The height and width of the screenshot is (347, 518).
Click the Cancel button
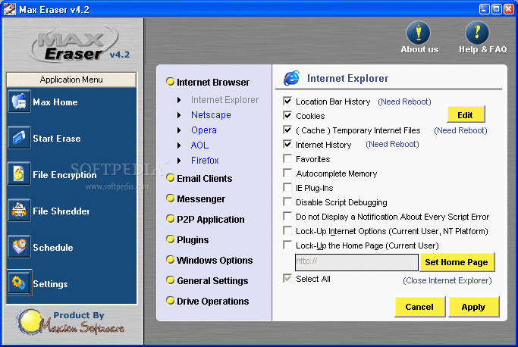(x=420, y=307)
